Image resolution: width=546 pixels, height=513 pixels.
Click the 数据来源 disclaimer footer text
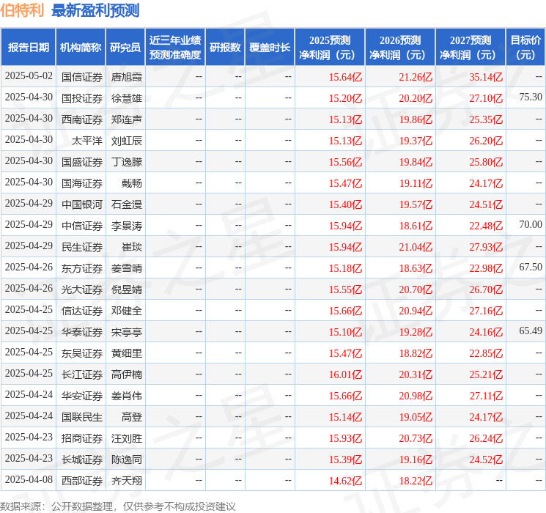(x=118, y=506)
